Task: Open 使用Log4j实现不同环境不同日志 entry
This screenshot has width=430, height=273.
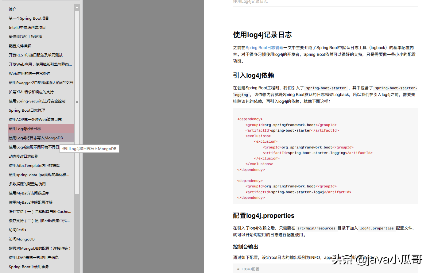Action: pyautogui.click(x=34, y=147)
